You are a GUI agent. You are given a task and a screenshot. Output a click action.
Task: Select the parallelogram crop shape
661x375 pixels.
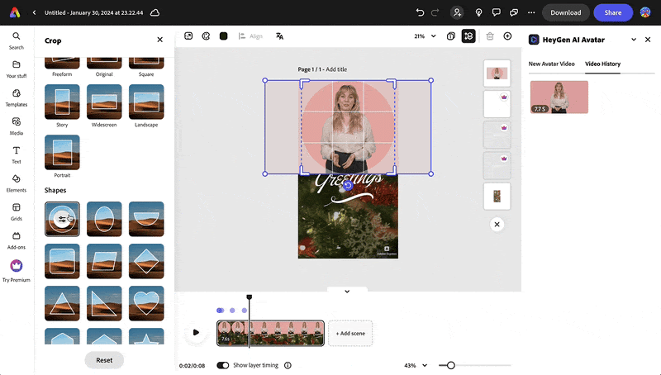pos(104,261)
